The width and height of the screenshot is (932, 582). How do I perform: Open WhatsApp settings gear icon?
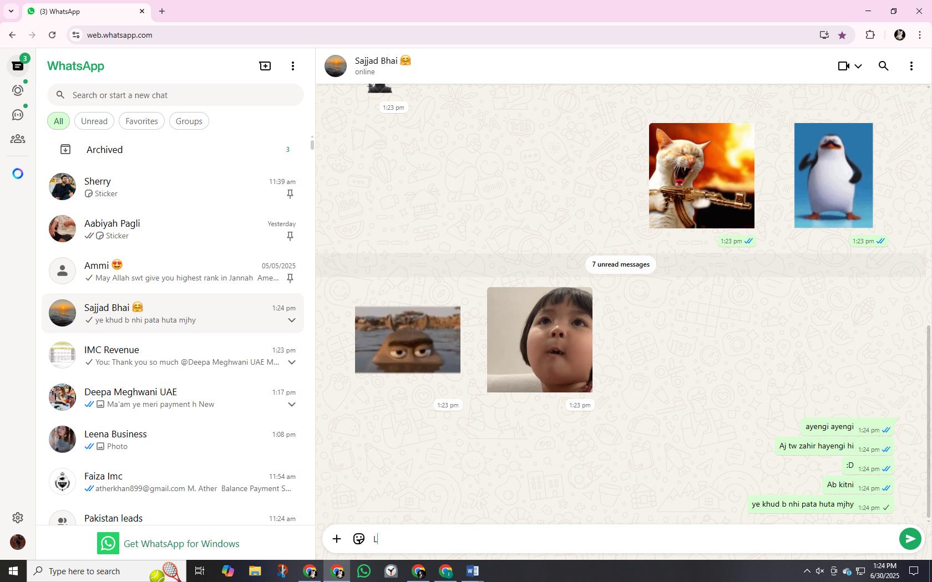pyautogui.click(x=18, y=518)
